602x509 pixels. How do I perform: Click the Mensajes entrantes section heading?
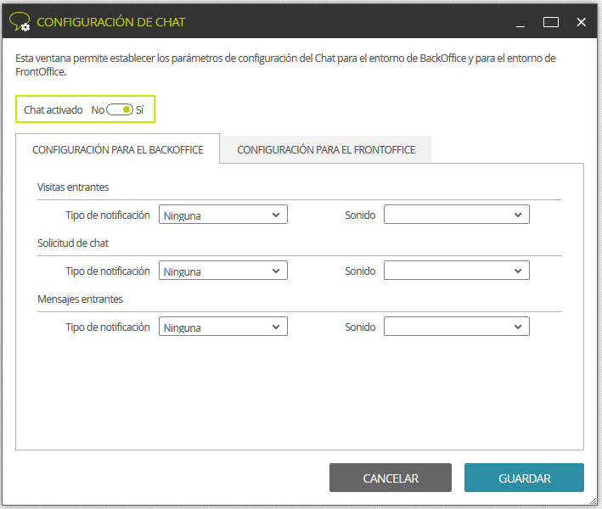coord(80,299)
